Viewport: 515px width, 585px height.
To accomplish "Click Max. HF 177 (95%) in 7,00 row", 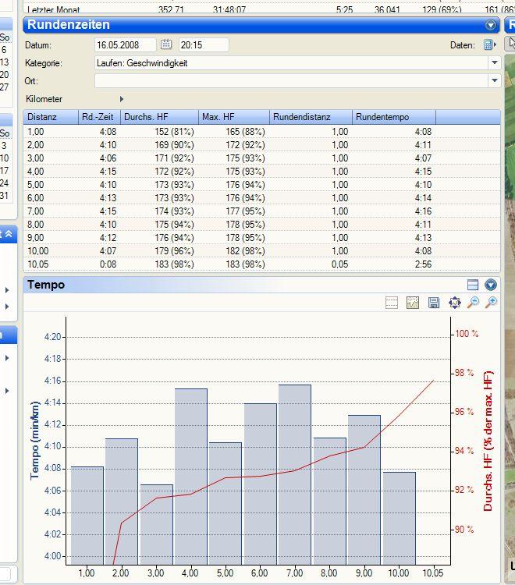I will click(x=245, y=211).
